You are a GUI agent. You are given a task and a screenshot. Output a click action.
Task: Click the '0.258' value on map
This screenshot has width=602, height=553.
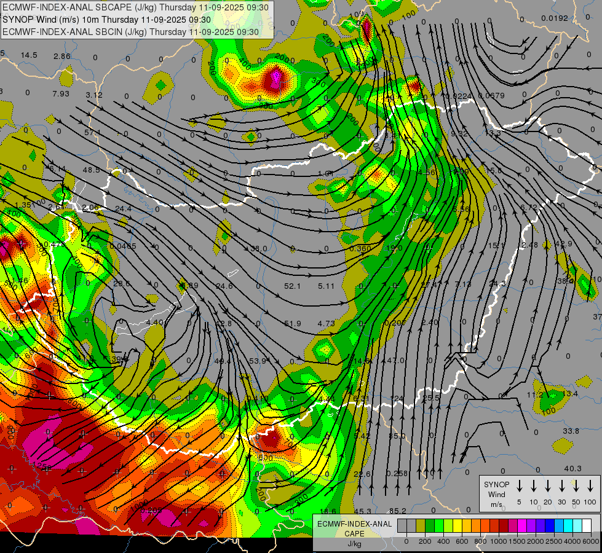(397, 474)
